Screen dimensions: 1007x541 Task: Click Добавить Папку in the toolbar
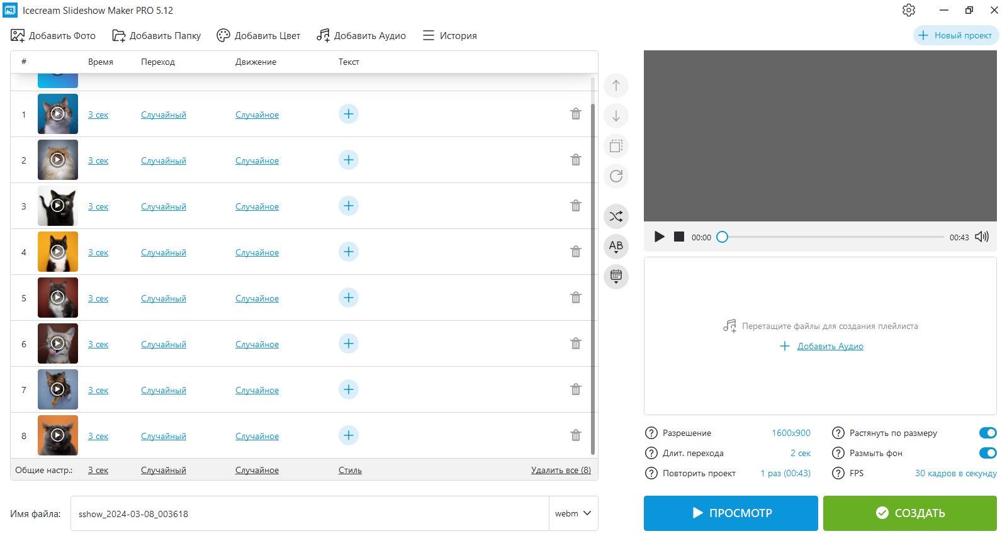pos(157,35)
